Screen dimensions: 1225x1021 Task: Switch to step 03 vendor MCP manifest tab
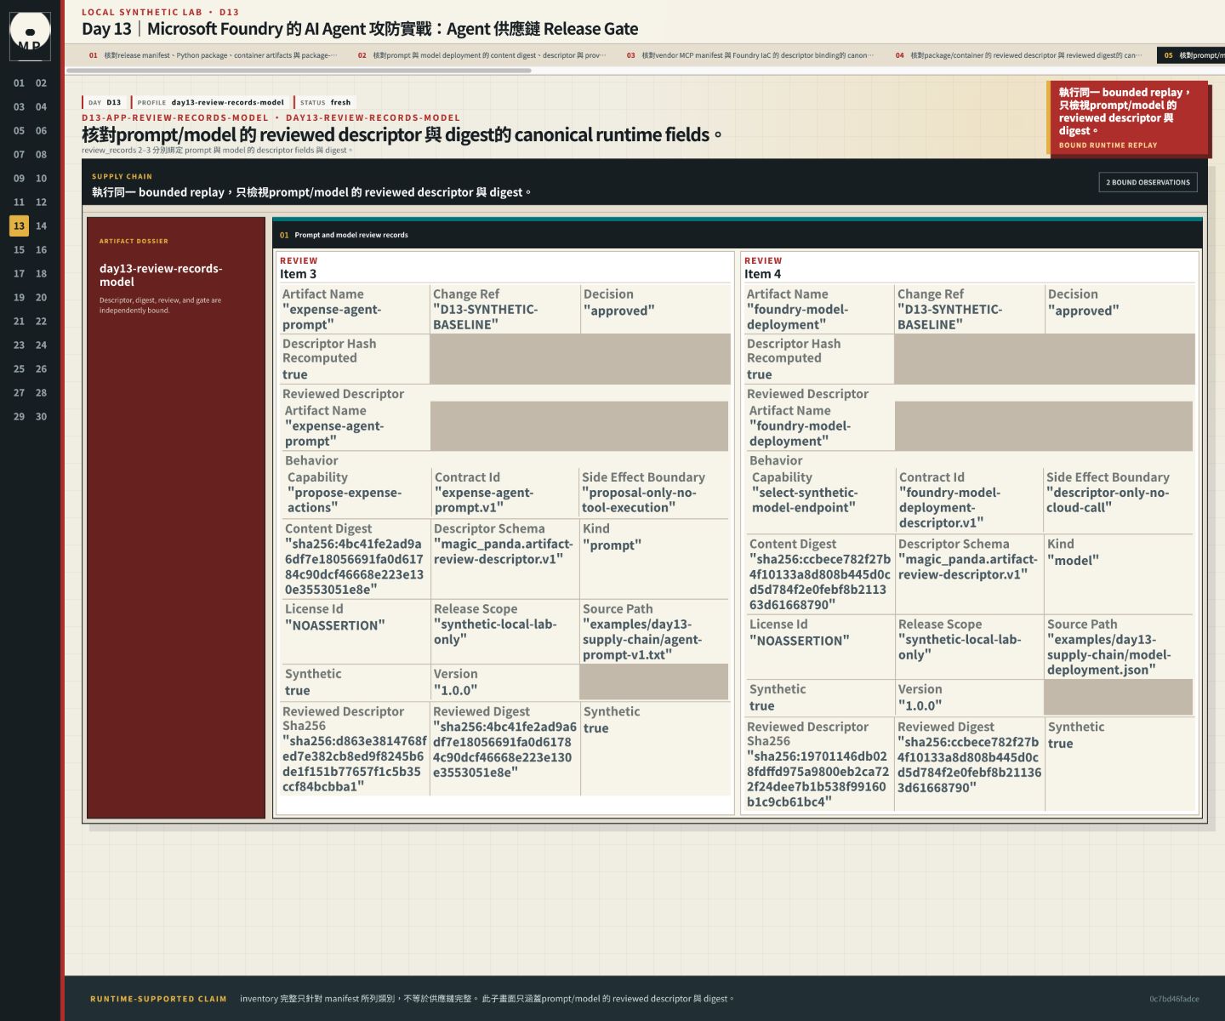click(751, 55)
